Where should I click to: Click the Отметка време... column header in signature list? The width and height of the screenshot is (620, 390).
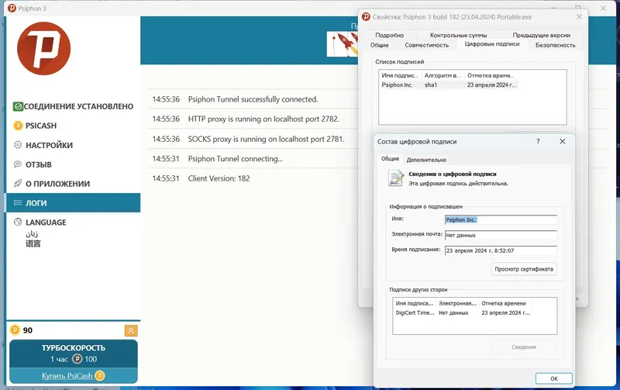[491, 75]
